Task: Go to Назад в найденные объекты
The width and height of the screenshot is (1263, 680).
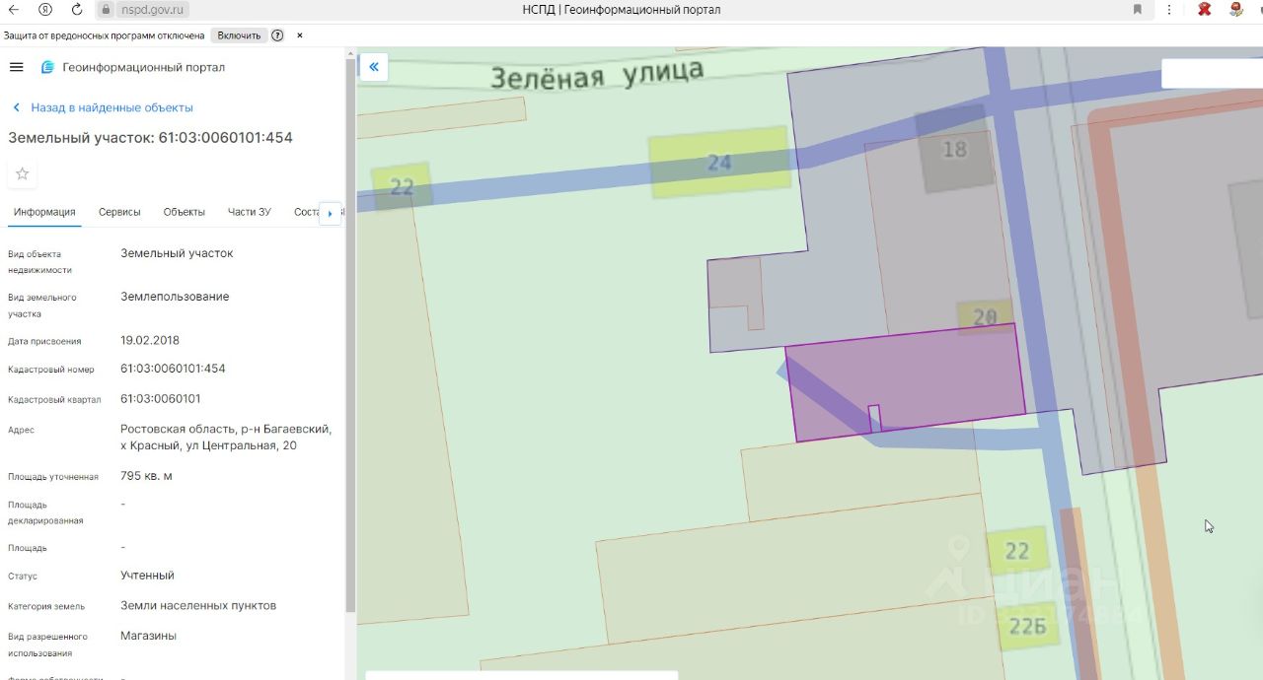Action: tap(103, 107)
